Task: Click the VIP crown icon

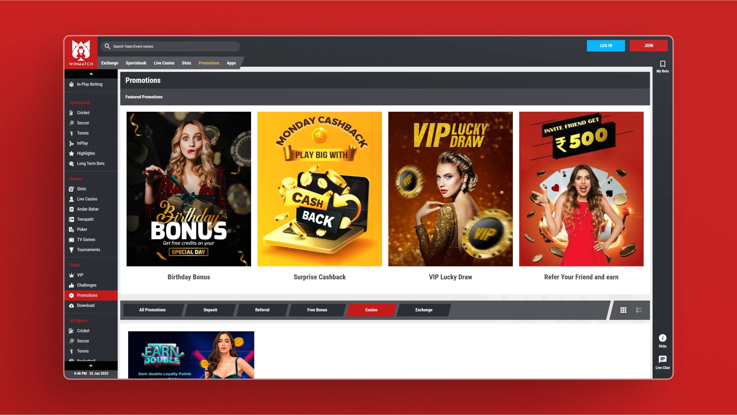Action: click(71, 275)
